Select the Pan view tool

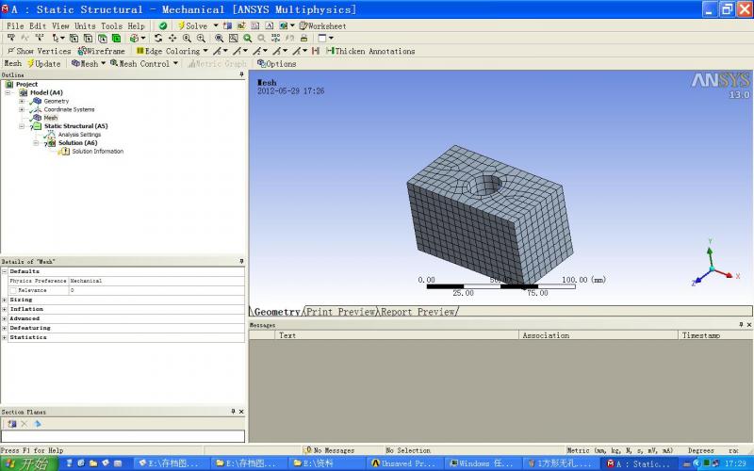tap(172, 38)
